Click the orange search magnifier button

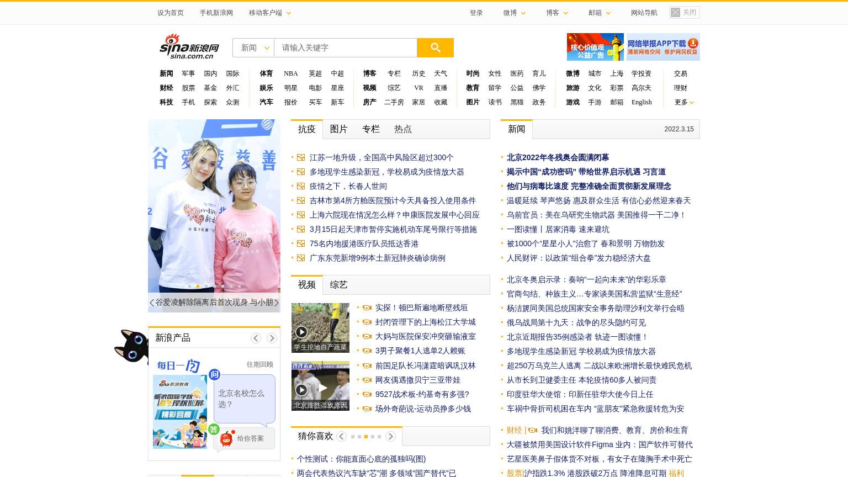(x=435, y=47)
